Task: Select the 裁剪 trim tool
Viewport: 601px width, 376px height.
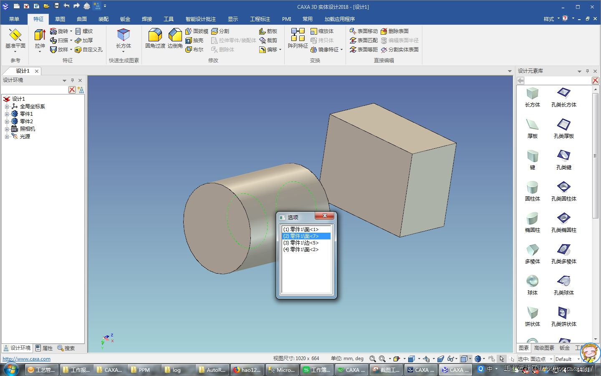Action: click(x=268, y=41)
